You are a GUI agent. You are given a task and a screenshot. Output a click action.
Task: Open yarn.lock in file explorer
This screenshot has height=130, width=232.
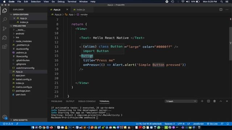pos(21,95)
